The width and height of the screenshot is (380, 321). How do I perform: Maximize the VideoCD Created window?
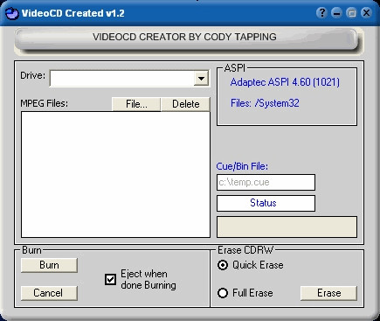click(351, 13)
